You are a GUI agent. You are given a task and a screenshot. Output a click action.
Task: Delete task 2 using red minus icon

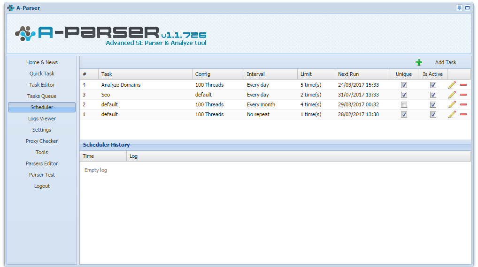(x=463, y=104)
